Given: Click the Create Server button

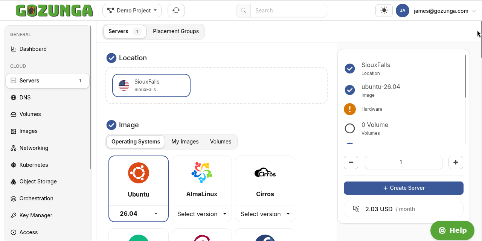Looking at the screenshot, I should (x=404, y=188).
